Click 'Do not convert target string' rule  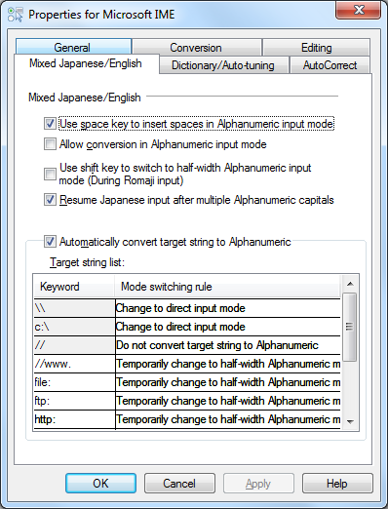[228, 345]
